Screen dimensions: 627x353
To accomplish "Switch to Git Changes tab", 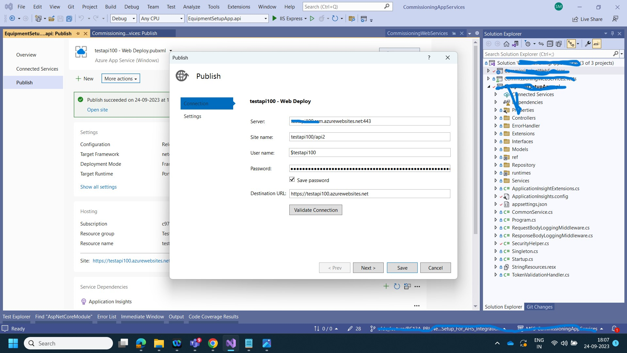I will click(539, 307).
